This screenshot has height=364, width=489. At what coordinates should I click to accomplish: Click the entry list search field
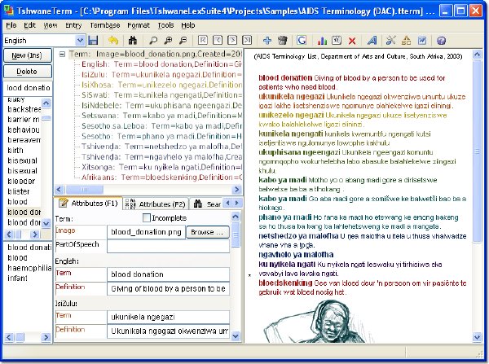[x=28, y=88]
